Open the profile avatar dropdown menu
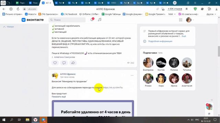The image size is (220, 123). [190, 20]
